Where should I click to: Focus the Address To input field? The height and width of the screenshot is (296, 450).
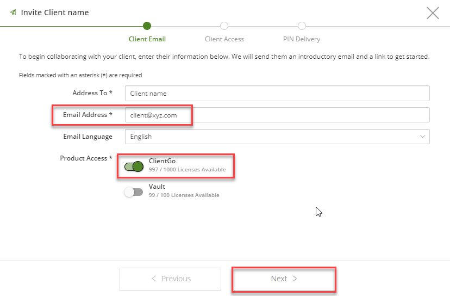[277, 94]
